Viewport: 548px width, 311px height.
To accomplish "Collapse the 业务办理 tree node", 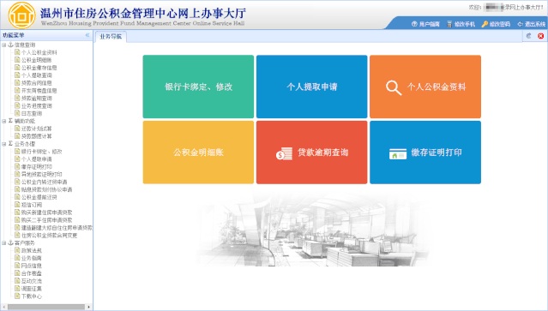I will point(3,144).
